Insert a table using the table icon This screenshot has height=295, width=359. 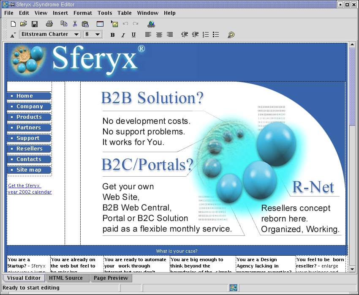(x=100, y=24)
